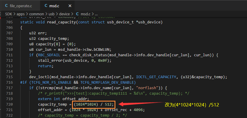Click the r_printf comment on line 718
Viewport: 247px width, 118px height.
click(114, 93)
